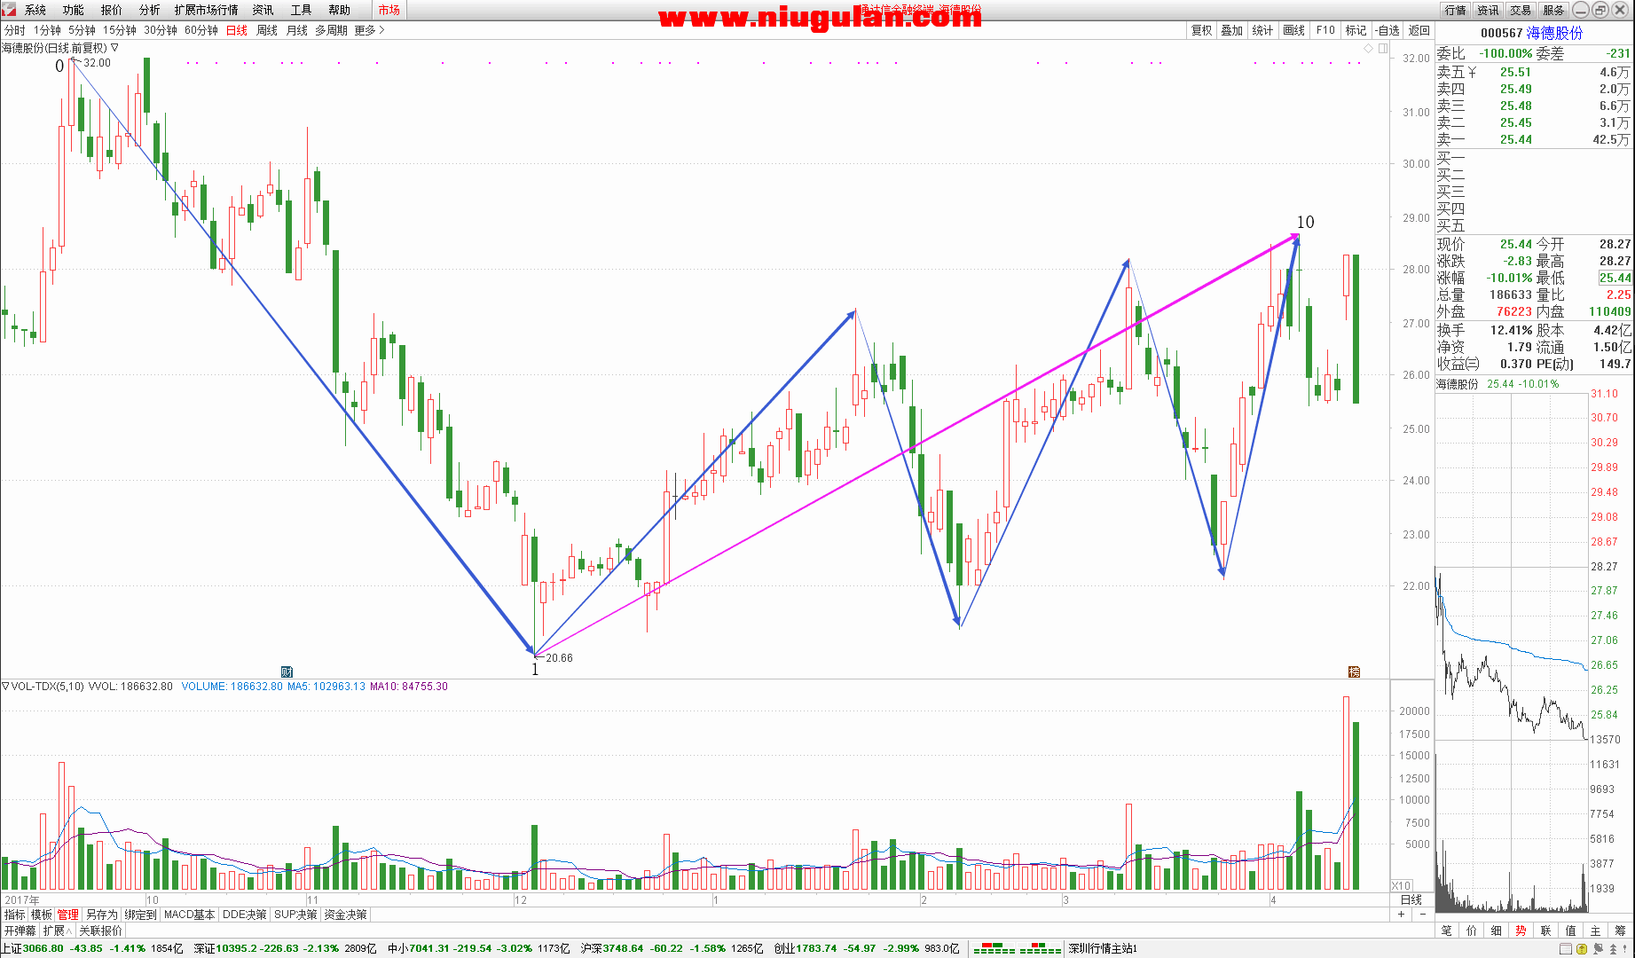Expand the 扩展 panel toggle
This screenshot has width=1635, height=958.
tap(58, 931)
